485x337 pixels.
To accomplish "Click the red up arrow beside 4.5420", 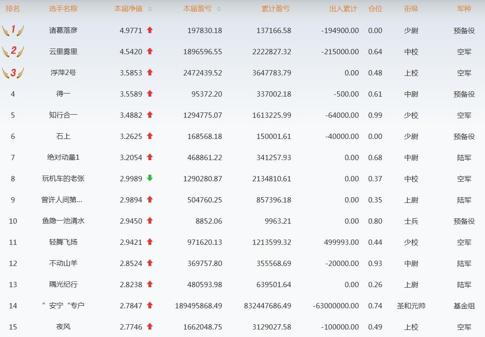I will point(150,51).
